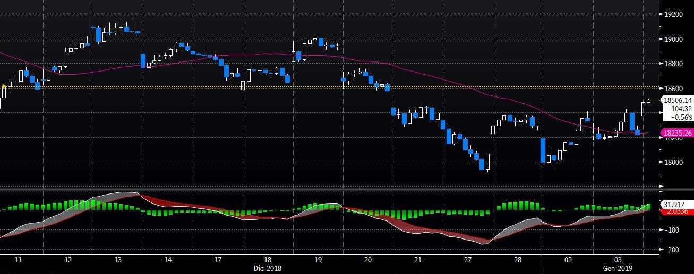This screenshot has height=274, width=694.
Task: Click the 19000 price axis label
Action: coord(673,39)
